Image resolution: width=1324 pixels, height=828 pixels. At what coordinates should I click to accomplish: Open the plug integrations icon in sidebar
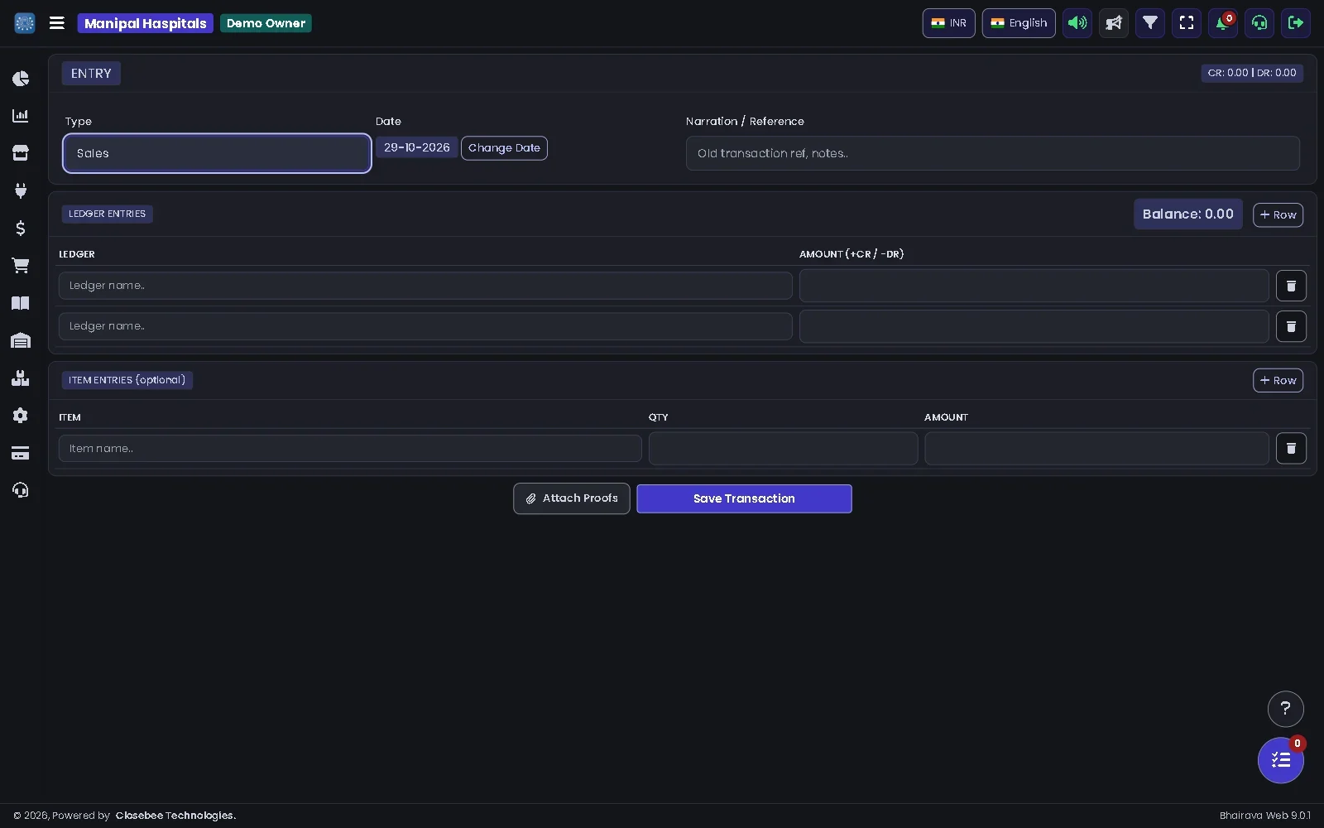21,190
